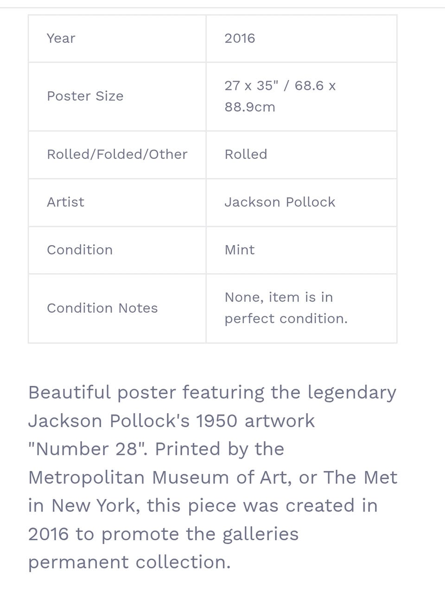
Task: Click "Beautiful" at the description's start
Action: pyautogui.click(x=70, y=392)
